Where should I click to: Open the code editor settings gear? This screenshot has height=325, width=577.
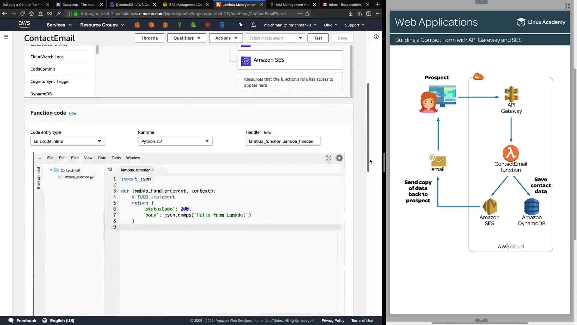point(339,158)
